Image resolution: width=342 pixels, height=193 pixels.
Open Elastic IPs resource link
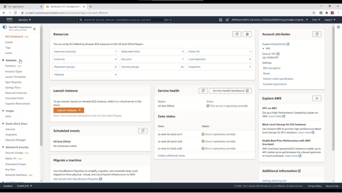[194, 52]
